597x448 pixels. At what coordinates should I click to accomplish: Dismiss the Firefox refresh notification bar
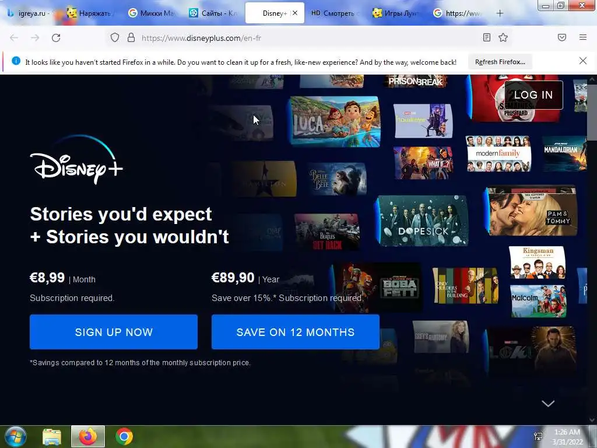click(583, 61)
